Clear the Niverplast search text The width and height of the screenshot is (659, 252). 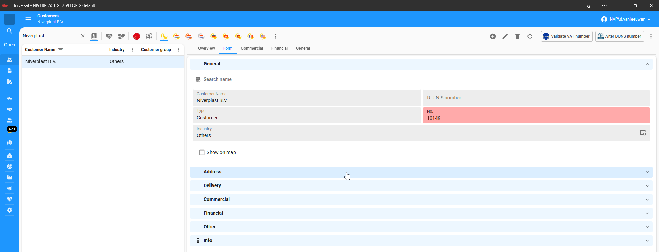(83, 36)
